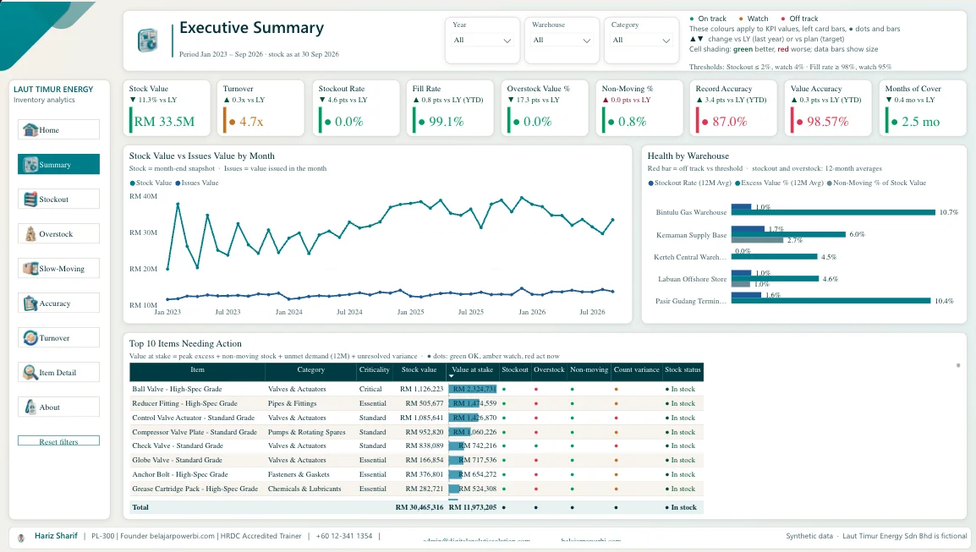Click the Accuracy page icon
This screenshot has width=976, height=552.
coord(30,303)
